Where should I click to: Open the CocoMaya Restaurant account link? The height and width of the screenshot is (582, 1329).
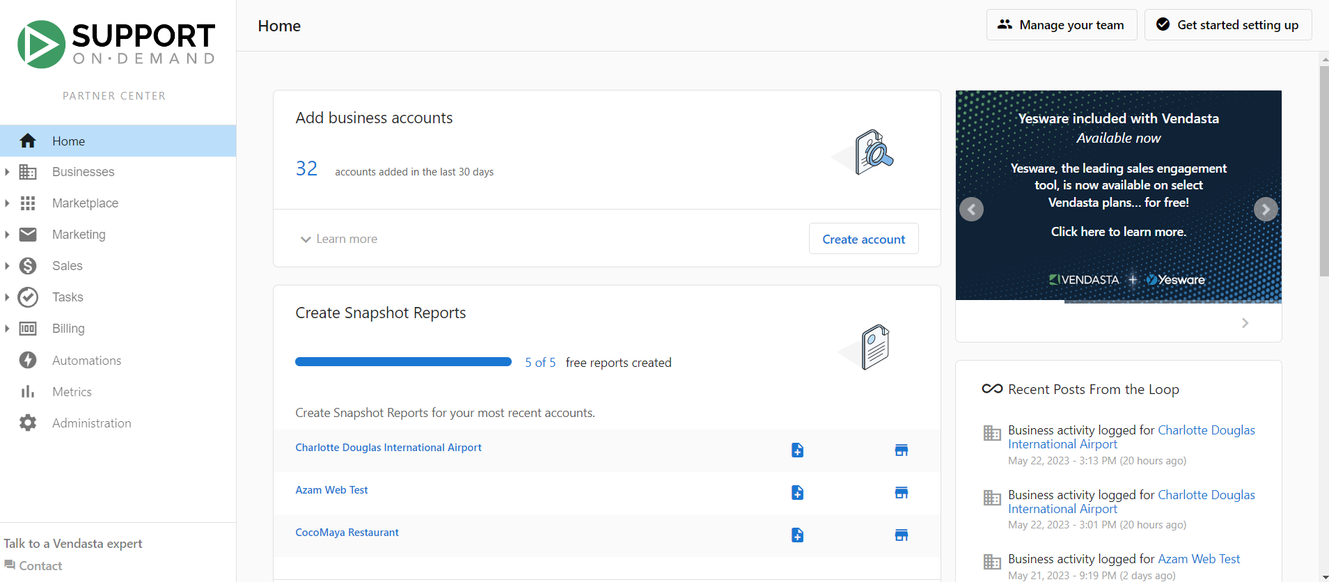pyautogui.click(x=347, y=533)
